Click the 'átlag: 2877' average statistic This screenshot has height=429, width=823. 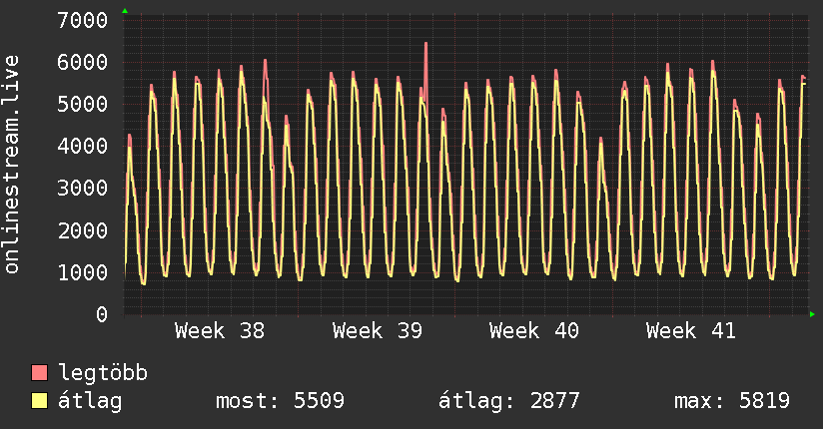[x=509, y=401]
